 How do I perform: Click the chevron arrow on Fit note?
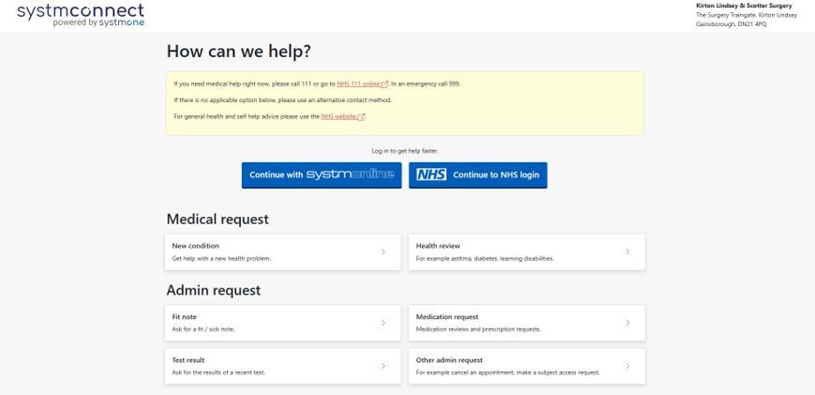(x=384, y=323)
